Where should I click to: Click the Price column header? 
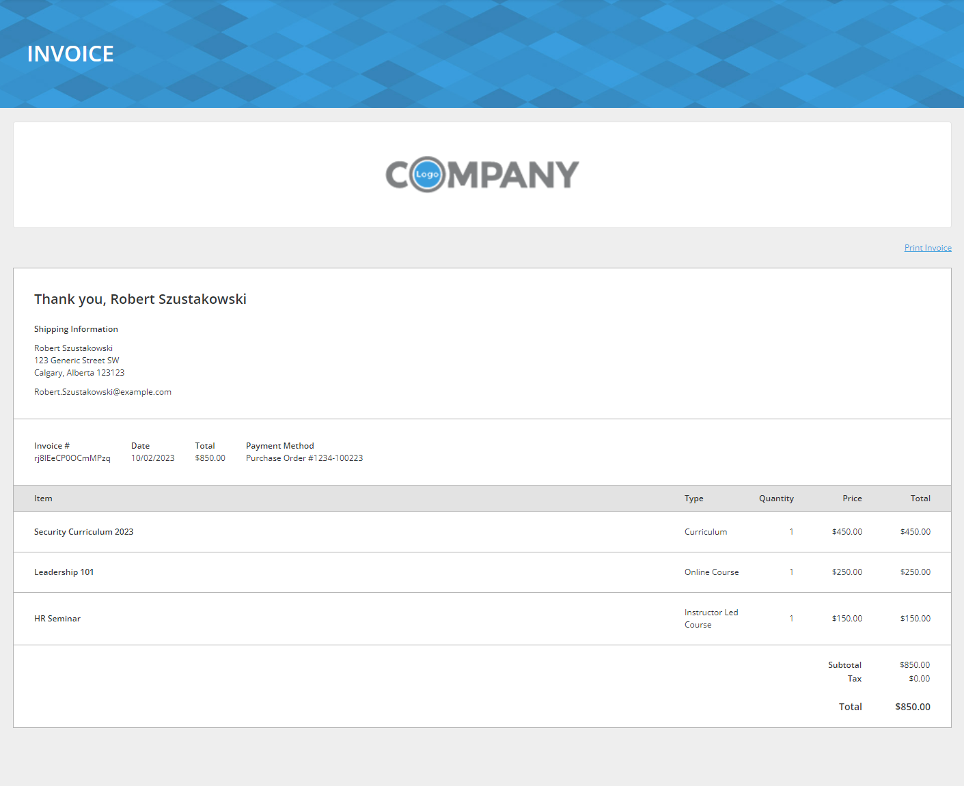852,499
